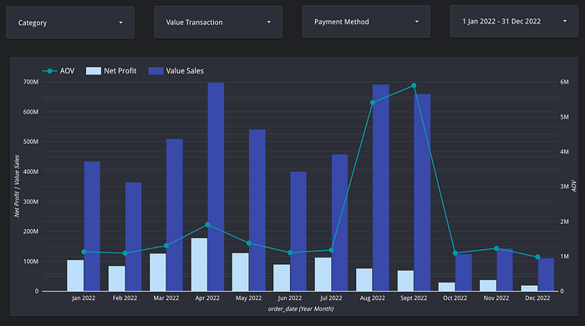Viewport: 585px width, 326px height.
Task: Select the May 2022 Value Sales bar
Action: [x=257, y=211]
